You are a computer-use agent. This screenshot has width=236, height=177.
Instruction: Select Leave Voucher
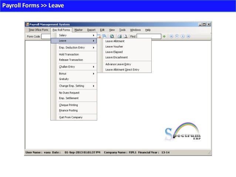coord(127,47)
